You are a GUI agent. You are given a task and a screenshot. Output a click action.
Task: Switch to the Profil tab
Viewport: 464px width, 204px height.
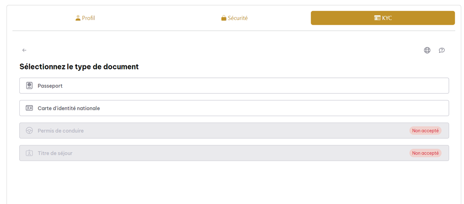coord(85,18)
